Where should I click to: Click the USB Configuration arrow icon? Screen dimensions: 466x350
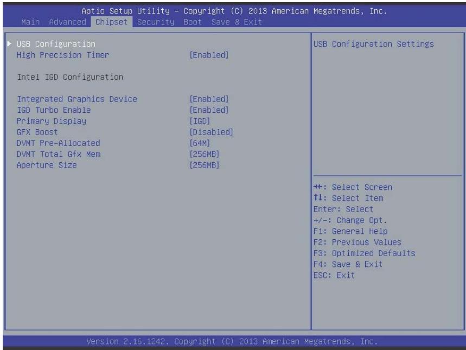pyautogui.click(x=10, y=44)
